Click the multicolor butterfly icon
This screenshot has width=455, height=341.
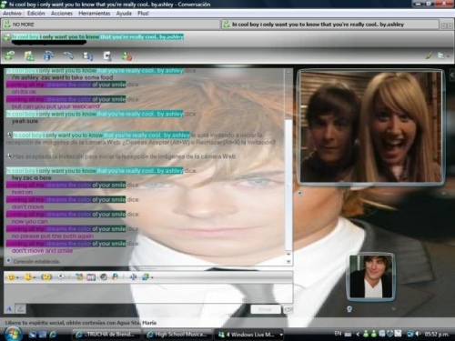[x=115, y=276]
